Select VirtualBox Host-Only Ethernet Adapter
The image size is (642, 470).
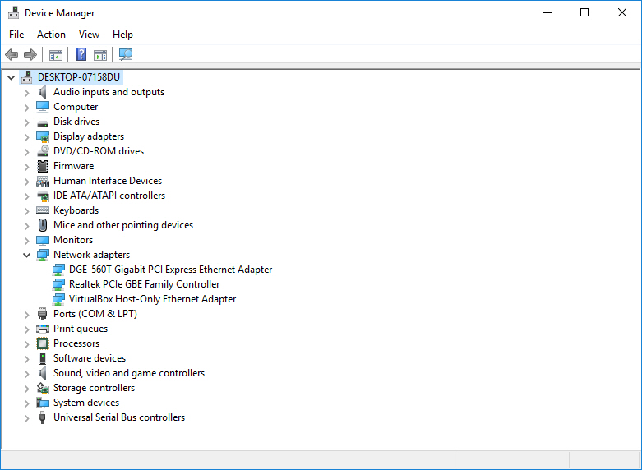[152, 299]
